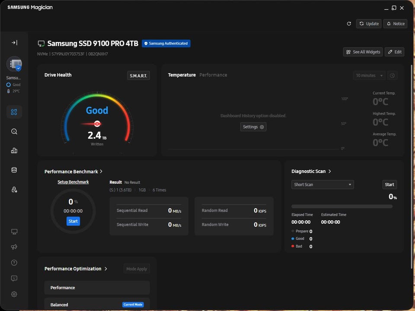Screen dimensions: 415x311
Task: Open the gear settings icon in sidebar
Action: point(14,294)
